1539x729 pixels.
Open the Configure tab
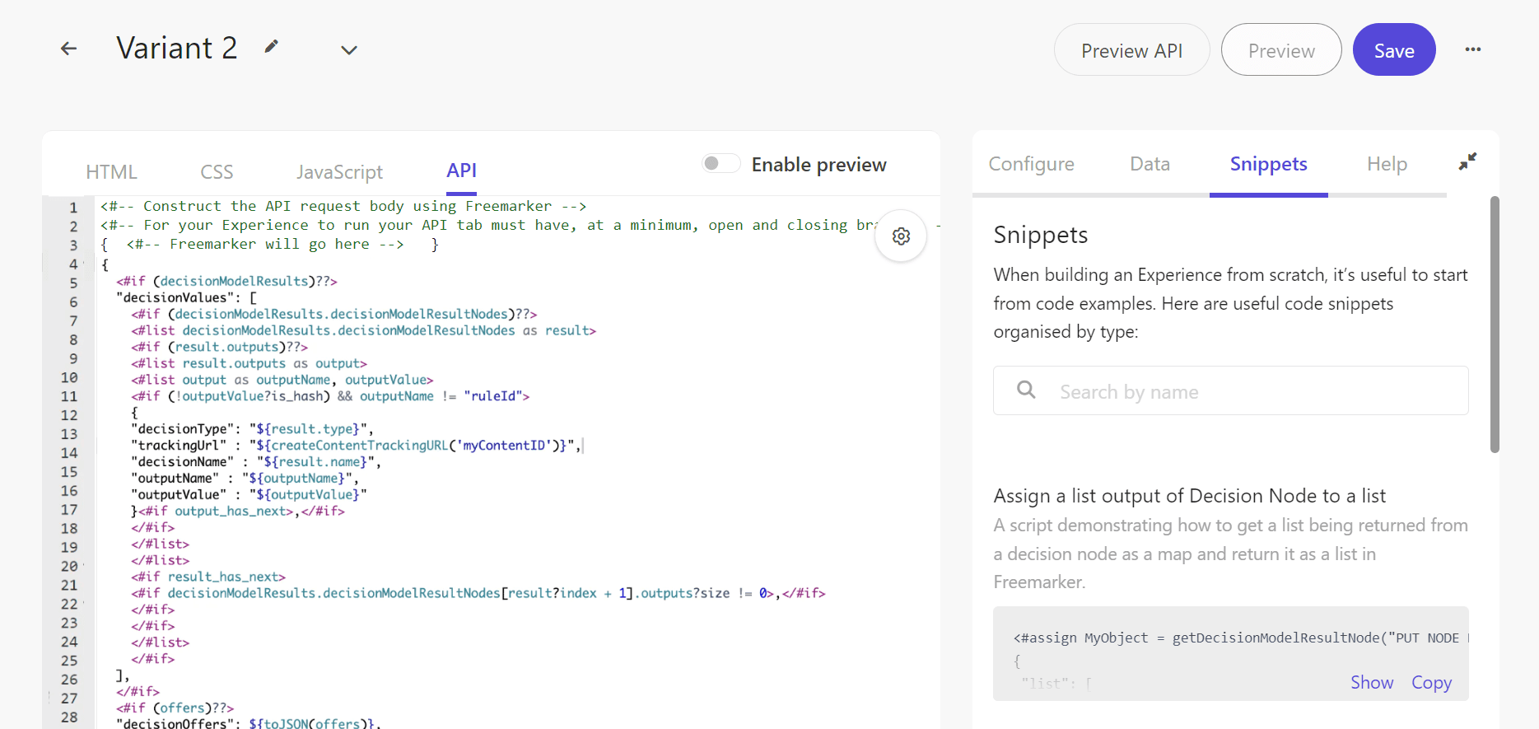[x=1031, y=163]
